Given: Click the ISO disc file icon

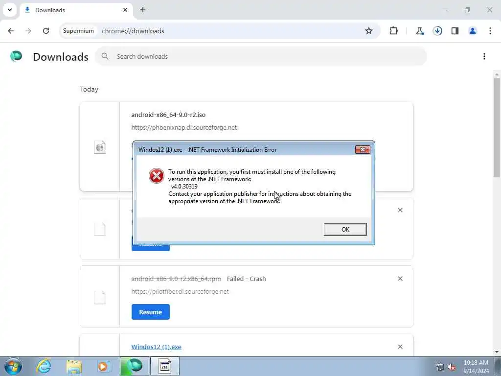Looking at the screenshot, I should pos(100,147).
